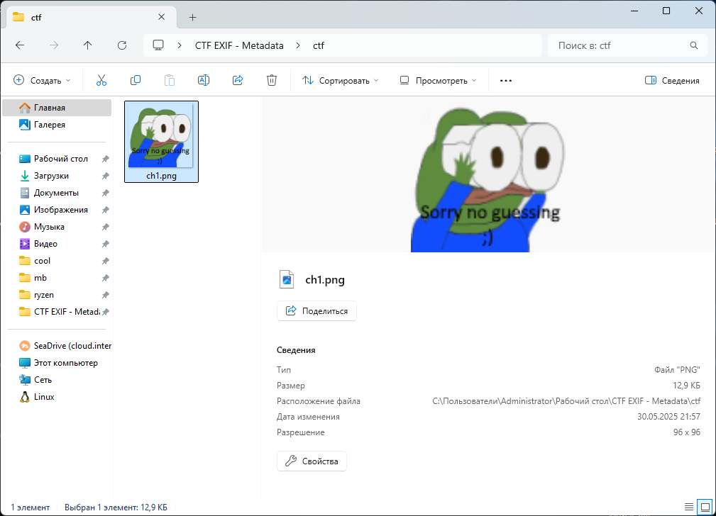This screenshot has width=716, height=516.
Task: Open the Просмотреть dropdown
Action: pos(438,80)
